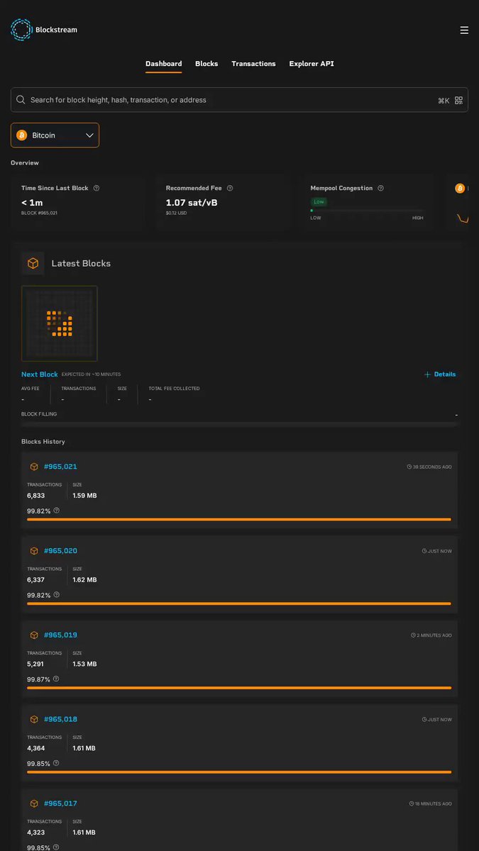Click the 1.62 MB size value

click(84, 580)
